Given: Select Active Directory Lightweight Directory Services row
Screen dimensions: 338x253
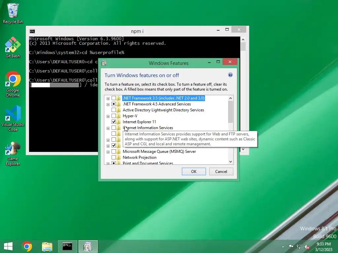Looking at the screenshot, I should 163,110.
